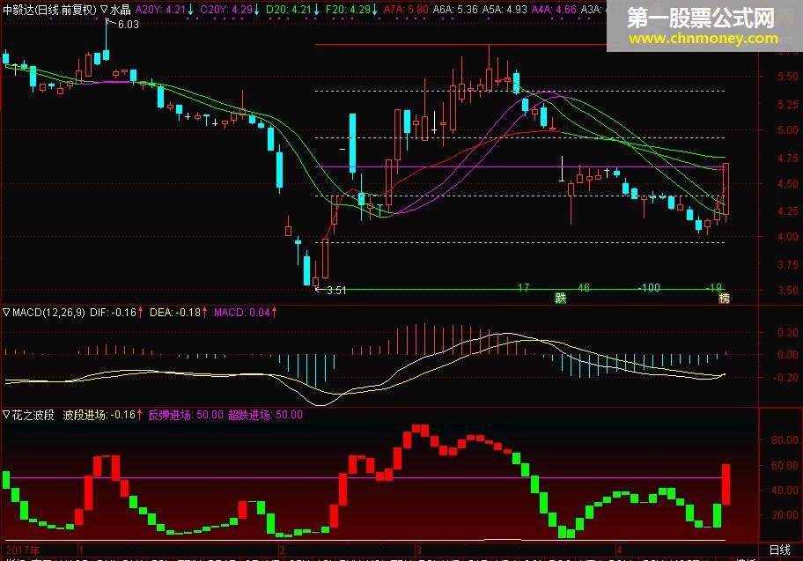
Task: Click the 2017年 label on the time axis
Action: point(23,550)
